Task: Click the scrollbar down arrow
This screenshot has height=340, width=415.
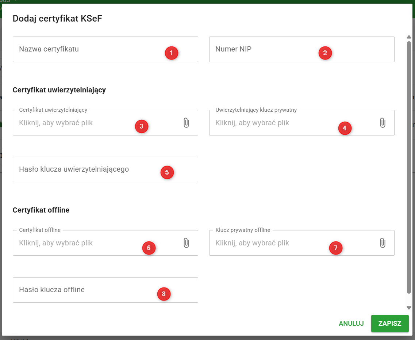Action: [409, 308]
